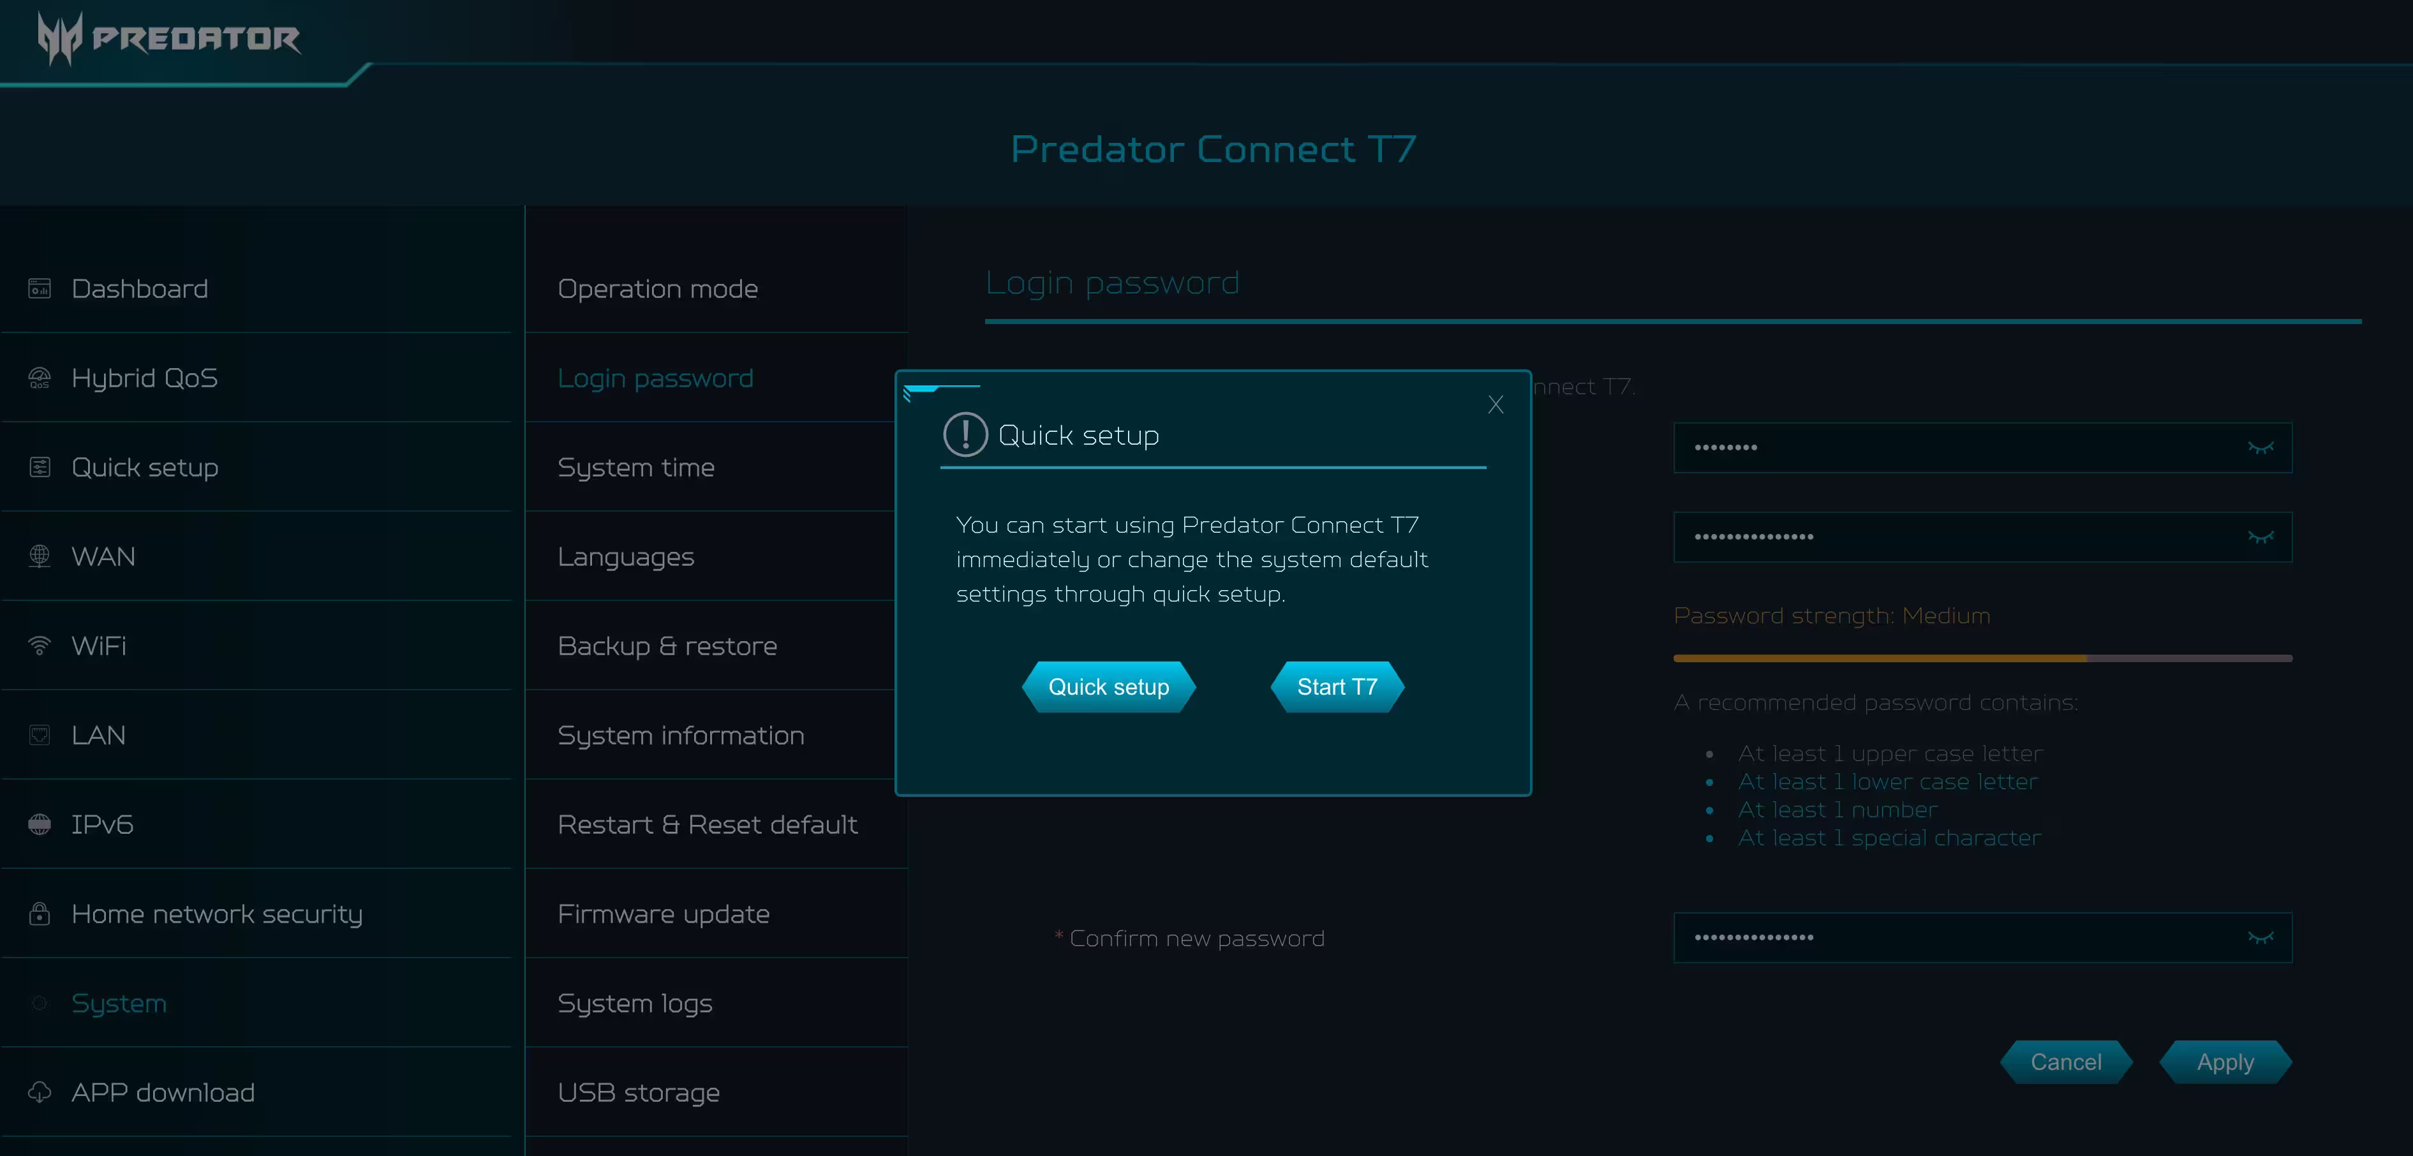This screenshot has width=2413, height=1156.
Task: Click 'Password strength: Medium' text
Action: tap(1831, 616)
